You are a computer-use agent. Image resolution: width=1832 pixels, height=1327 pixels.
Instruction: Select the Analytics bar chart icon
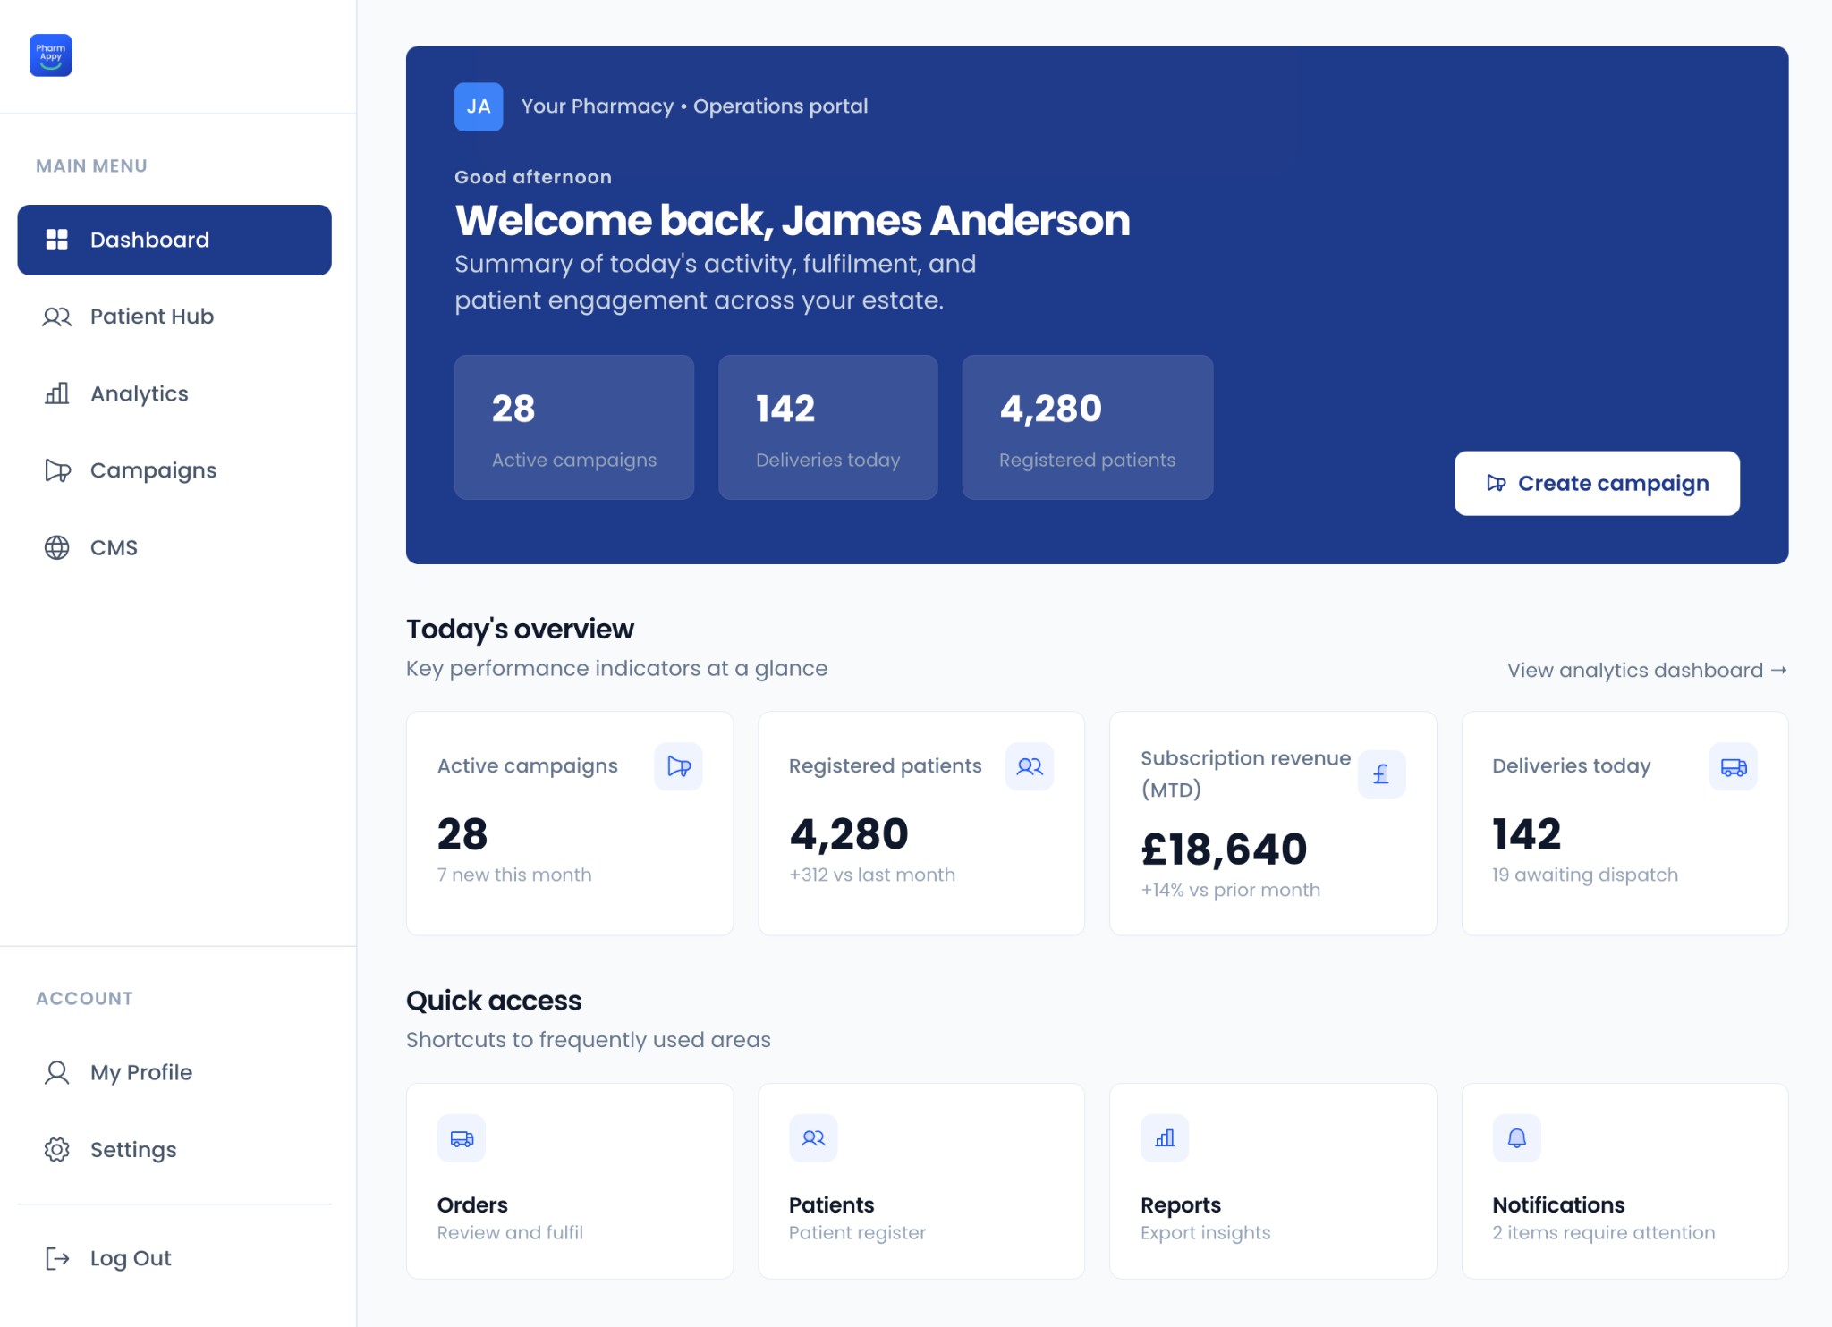pos(56,393)
